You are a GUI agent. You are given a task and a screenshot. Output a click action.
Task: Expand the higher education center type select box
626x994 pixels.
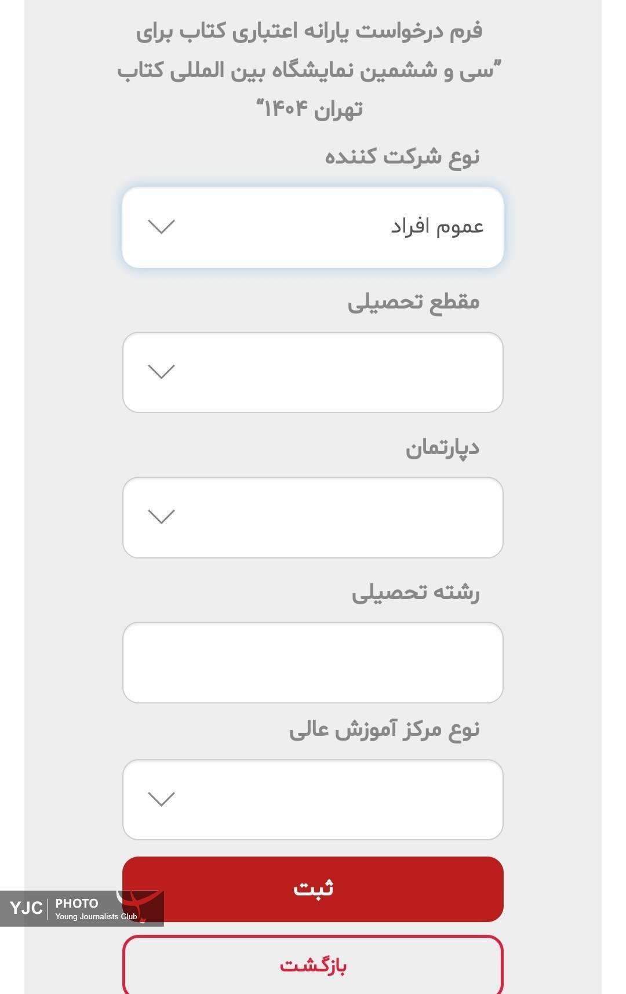[312, 800]
